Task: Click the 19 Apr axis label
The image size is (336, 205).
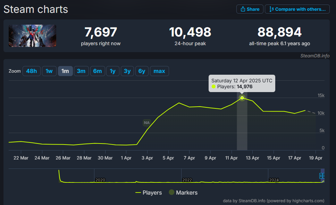Action: pos(316,158)
